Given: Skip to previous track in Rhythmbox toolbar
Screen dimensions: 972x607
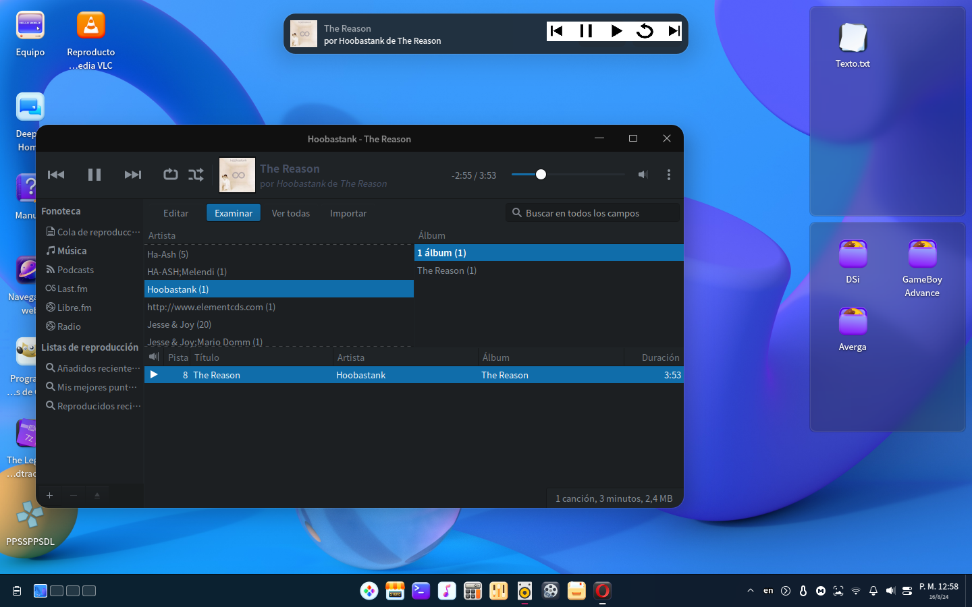Looking at the screenshot, I should point(56,175).
